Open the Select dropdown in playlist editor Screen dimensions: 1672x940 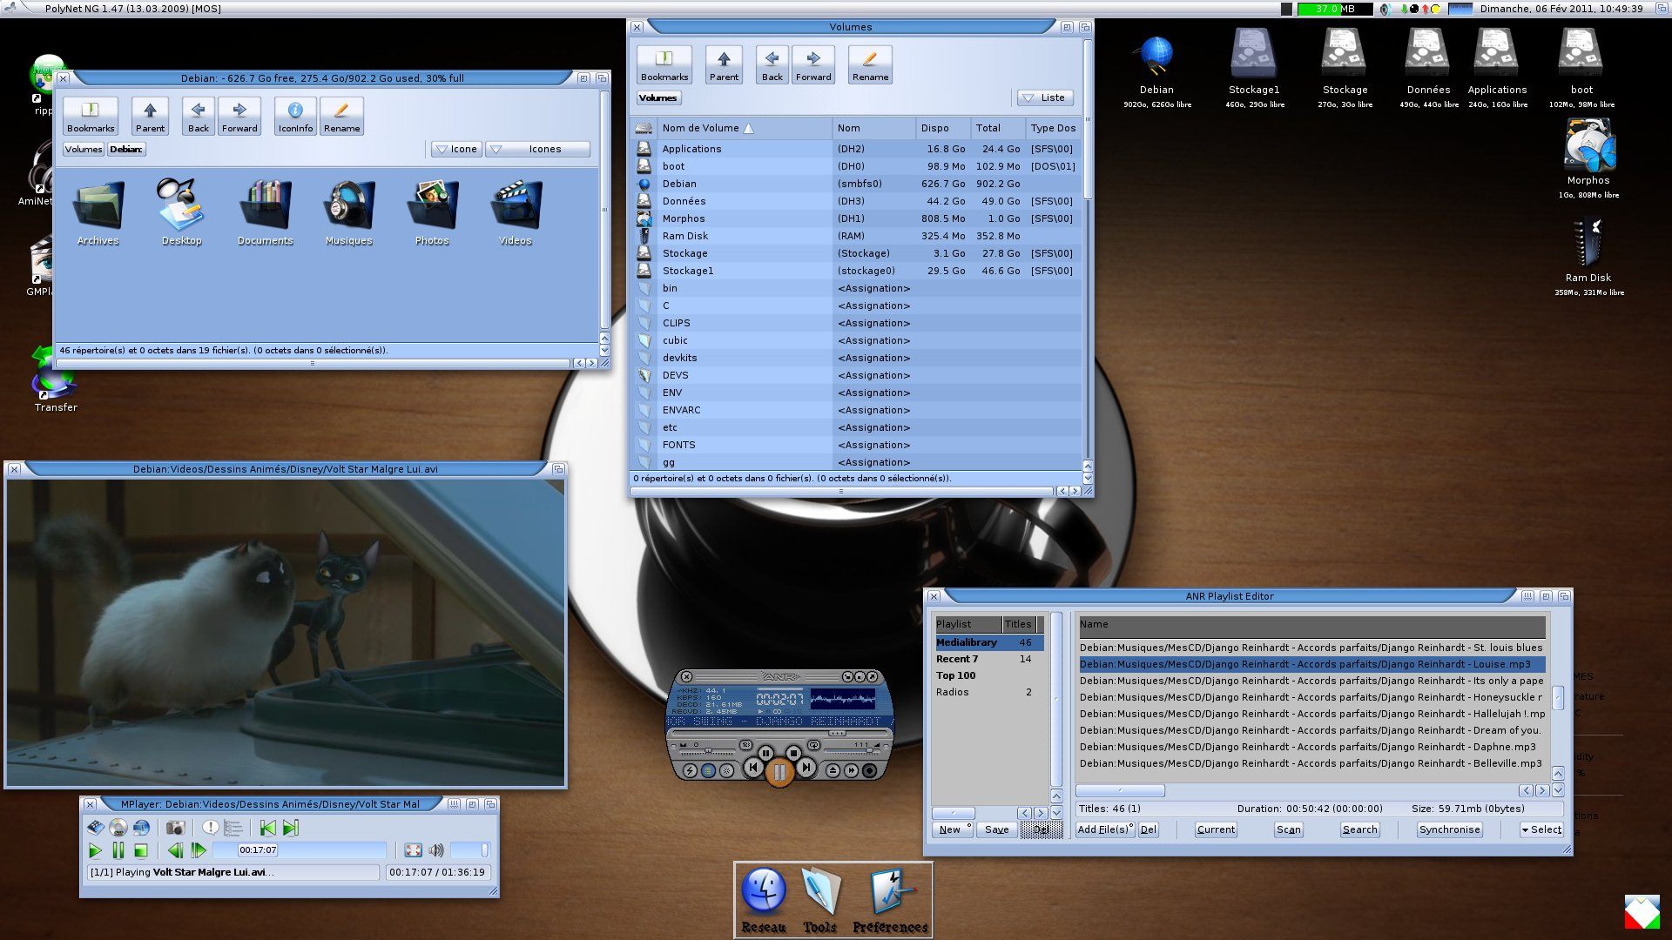click(x=1541, y=829)
